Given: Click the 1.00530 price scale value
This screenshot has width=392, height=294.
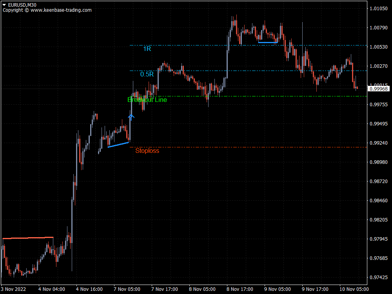Looking at the screenshot, I should pos(379,47).
